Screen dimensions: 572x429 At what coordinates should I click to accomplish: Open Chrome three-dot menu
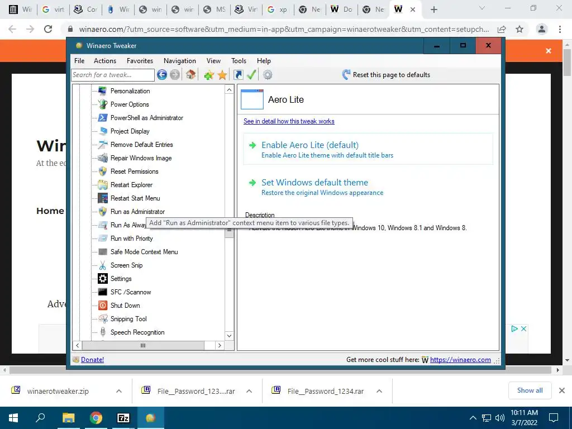point(560,29)
